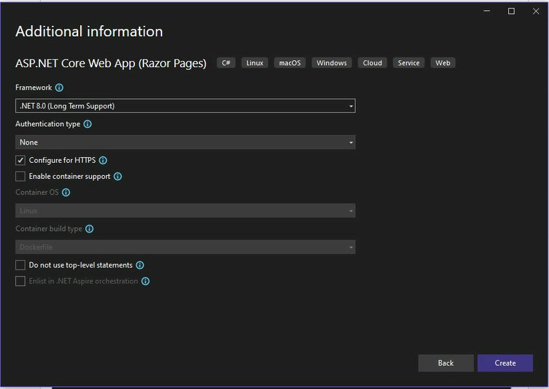The height and width of the screenshot is (389, 549).
Task: Open the Authentication type info tooltip icon
Action: coord(88,124)
